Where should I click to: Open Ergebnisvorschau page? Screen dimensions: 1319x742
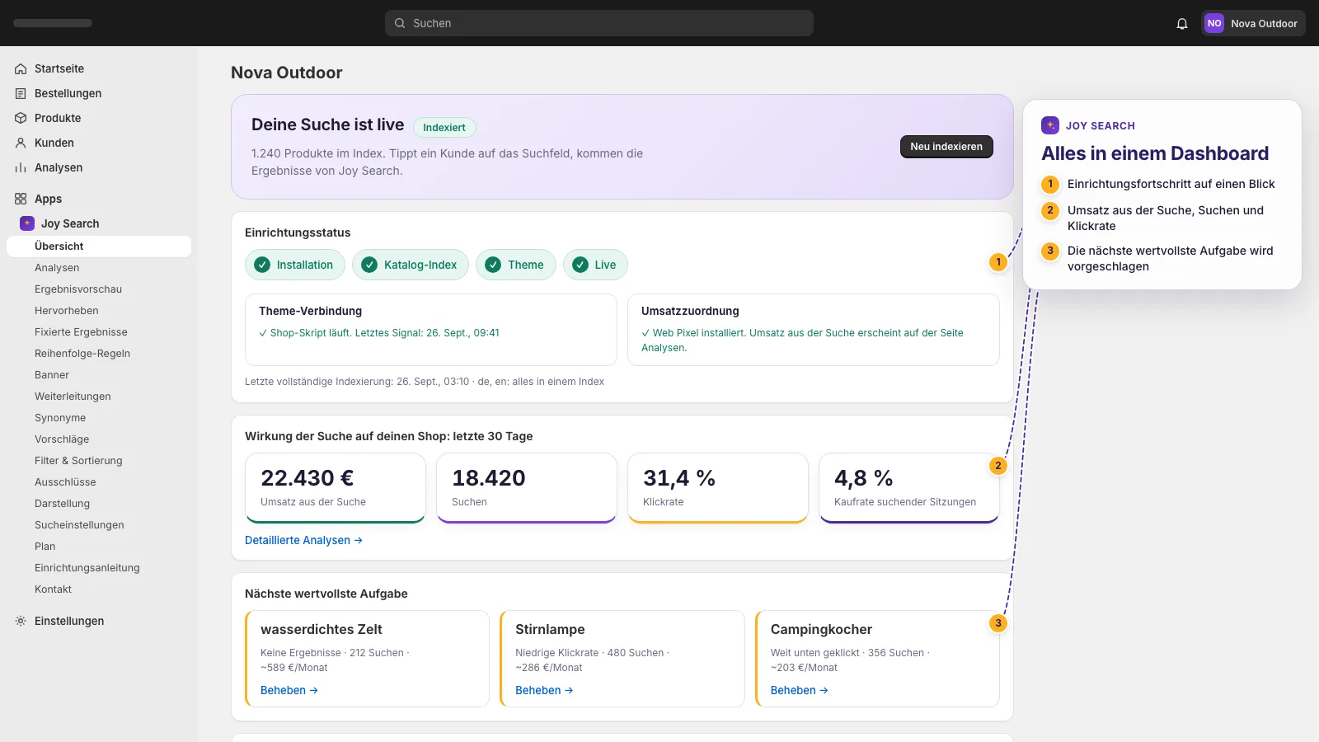pos(99,289)
